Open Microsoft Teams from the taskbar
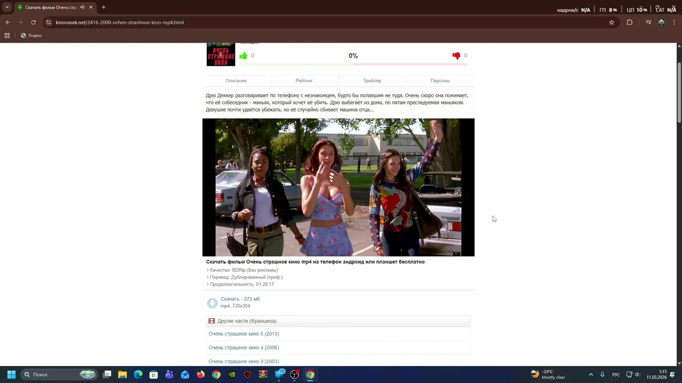This screenshot has height=383, width=682. 169,374
